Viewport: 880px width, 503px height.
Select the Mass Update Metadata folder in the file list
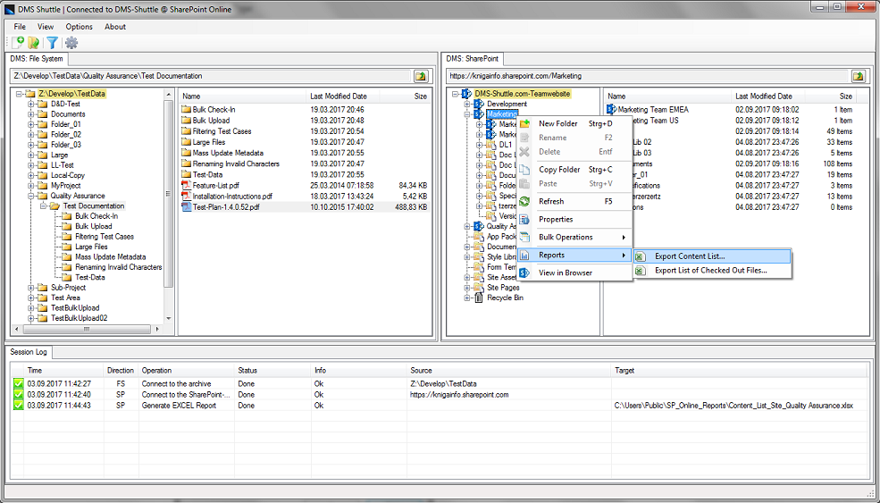(228, 154)
